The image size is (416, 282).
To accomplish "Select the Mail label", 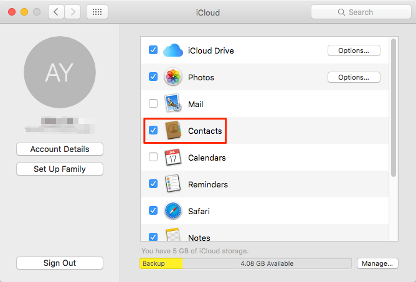I will point(196,104).
